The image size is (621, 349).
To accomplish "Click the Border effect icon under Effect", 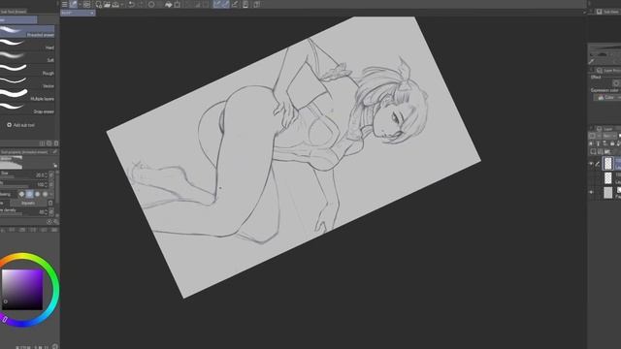I will [x=616, y=83].
